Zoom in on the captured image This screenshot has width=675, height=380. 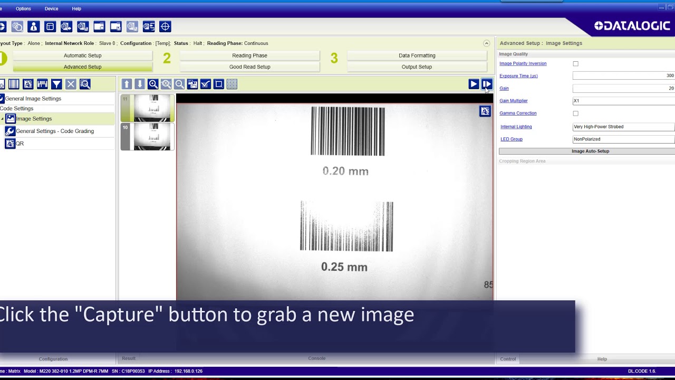[x=153, y=84]
